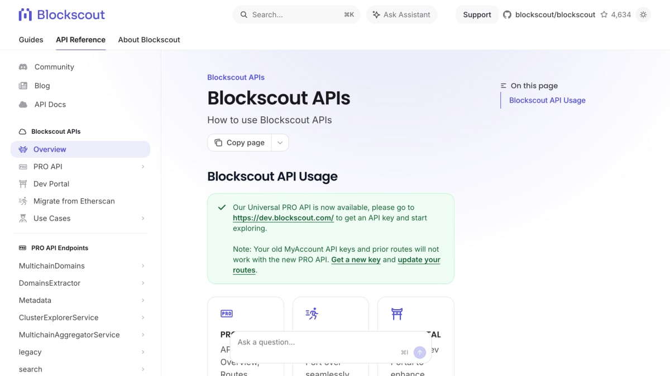This screenshot has width=670, height=376.
Task: Click the Support button
Action: point(477,14)
